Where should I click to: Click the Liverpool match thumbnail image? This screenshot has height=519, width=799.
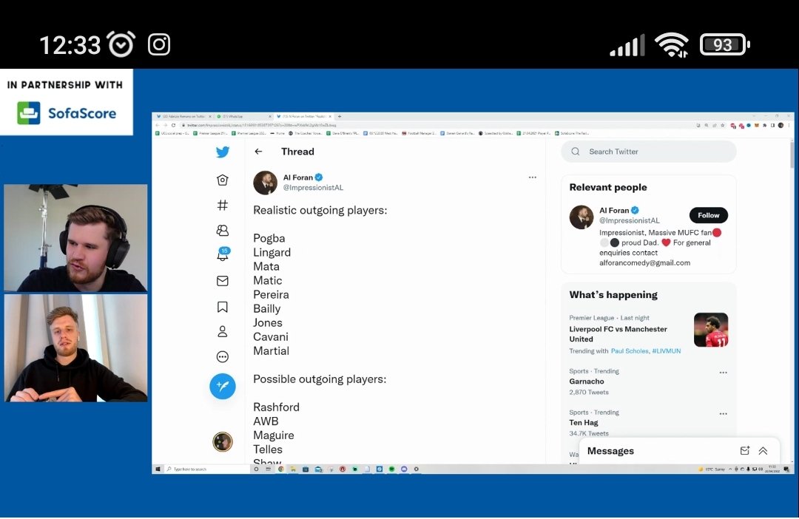point(711,330)
